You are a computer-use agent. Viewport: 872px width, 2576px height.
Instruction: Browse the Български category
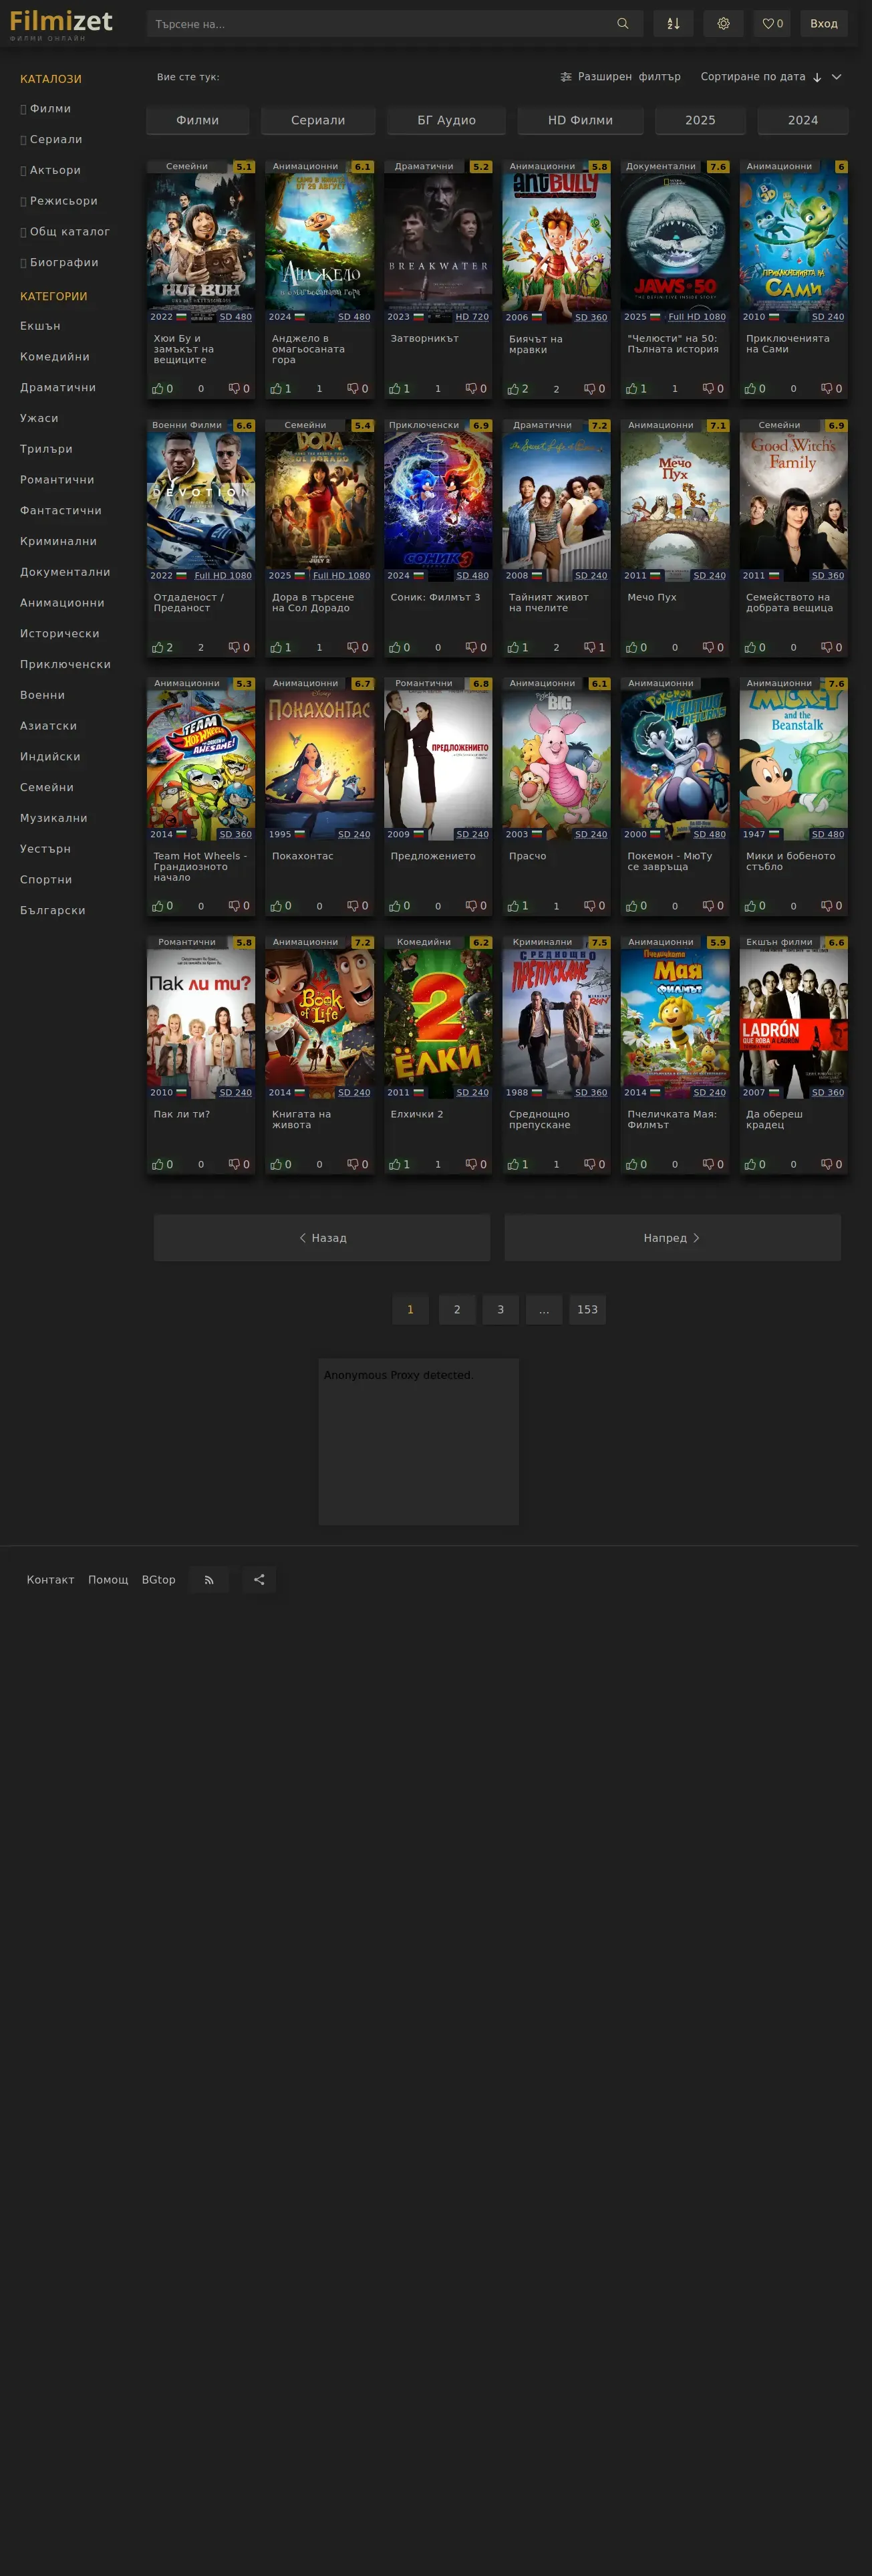click(x=53, y=911)
